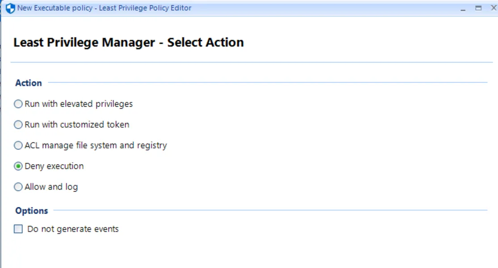Image resolution: width=498 pixels, height=268 pixels.
Task: Select the "Run with customized token" option
Action: click(17, 124)
